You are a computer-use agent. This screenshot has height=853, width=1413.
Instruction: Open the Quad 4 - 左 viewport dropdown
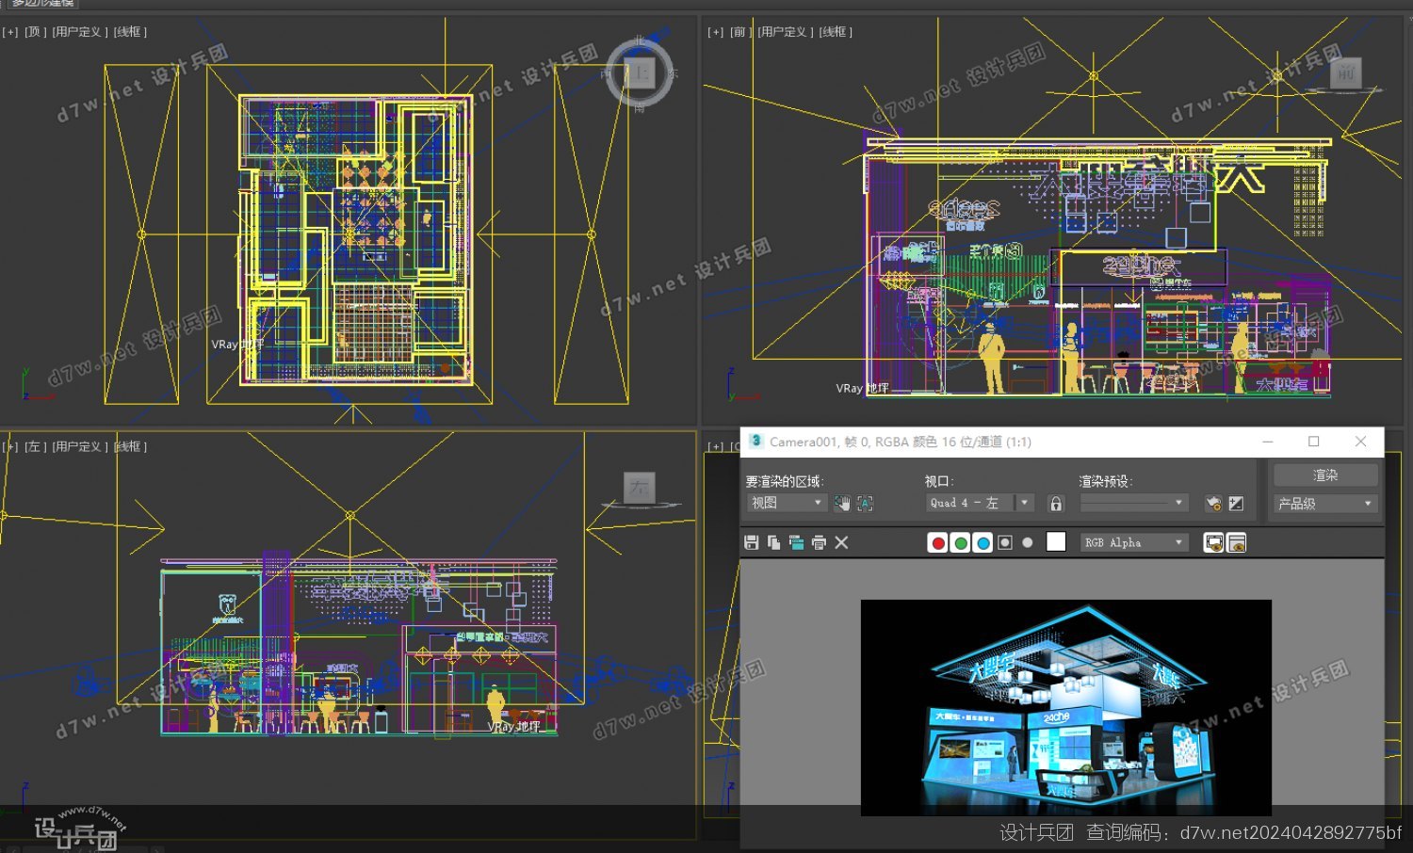pos(980,503)
